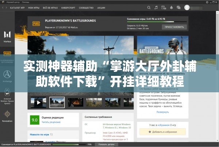Click PLAYERUNKNOWN'S BATTLEGROUNDS title text

click(x=70, y=21)
